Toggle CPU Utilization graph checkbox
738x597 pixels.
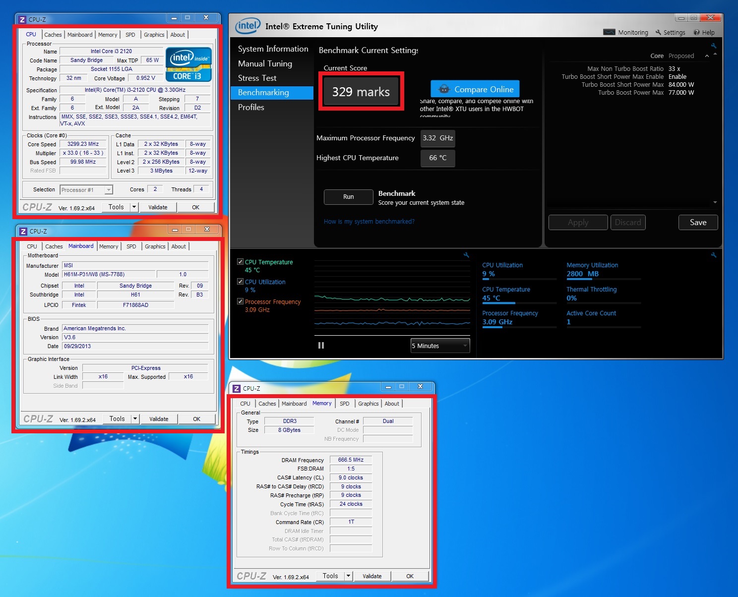(x=240, y=282)
